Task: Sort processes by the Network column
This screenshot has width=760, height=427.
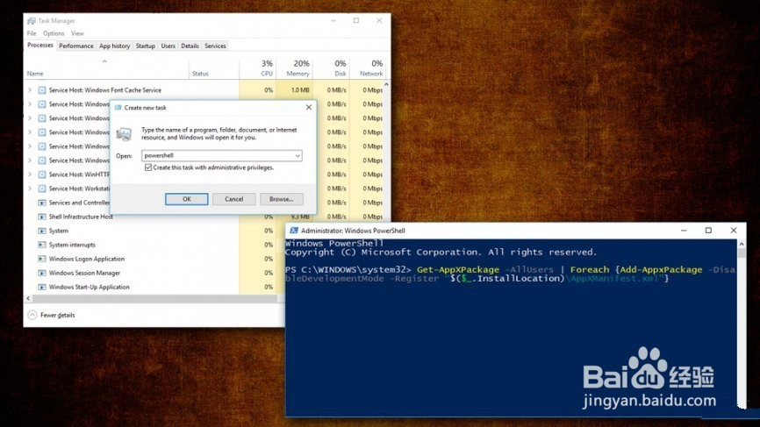Action: [x=368, y=68]
